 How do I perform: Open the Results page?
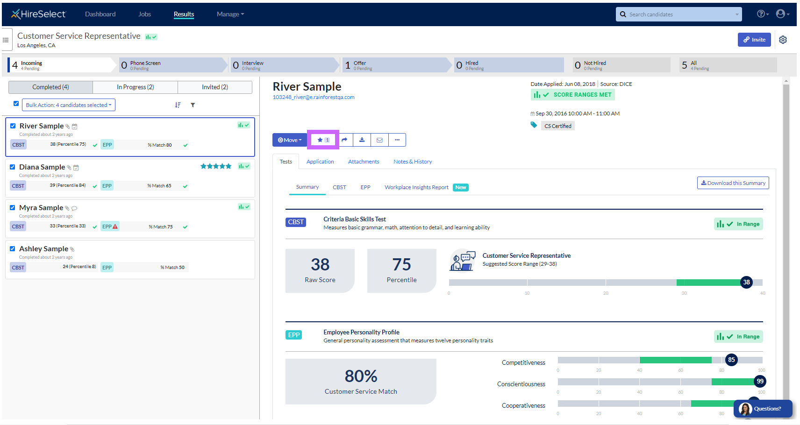pos(184,14)
